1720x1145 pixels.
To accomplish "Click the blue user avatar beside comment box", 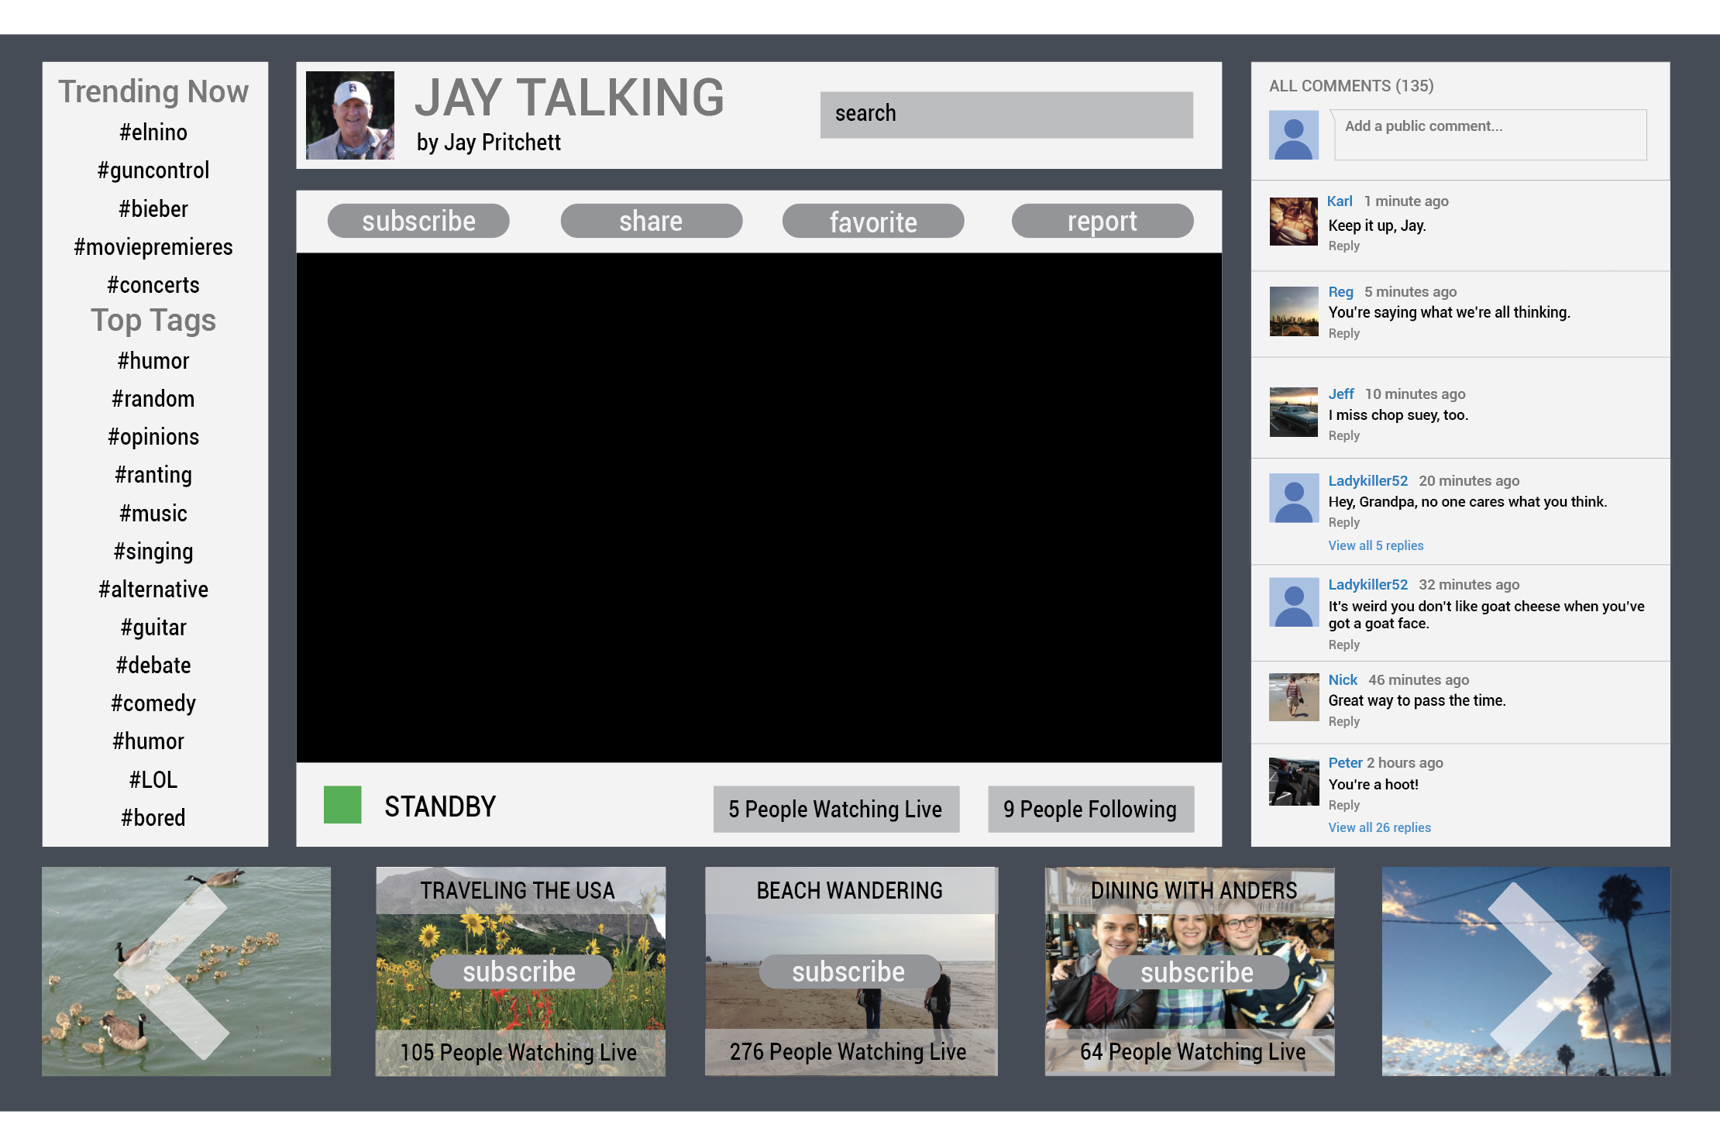I will [x=1293, y=135].
